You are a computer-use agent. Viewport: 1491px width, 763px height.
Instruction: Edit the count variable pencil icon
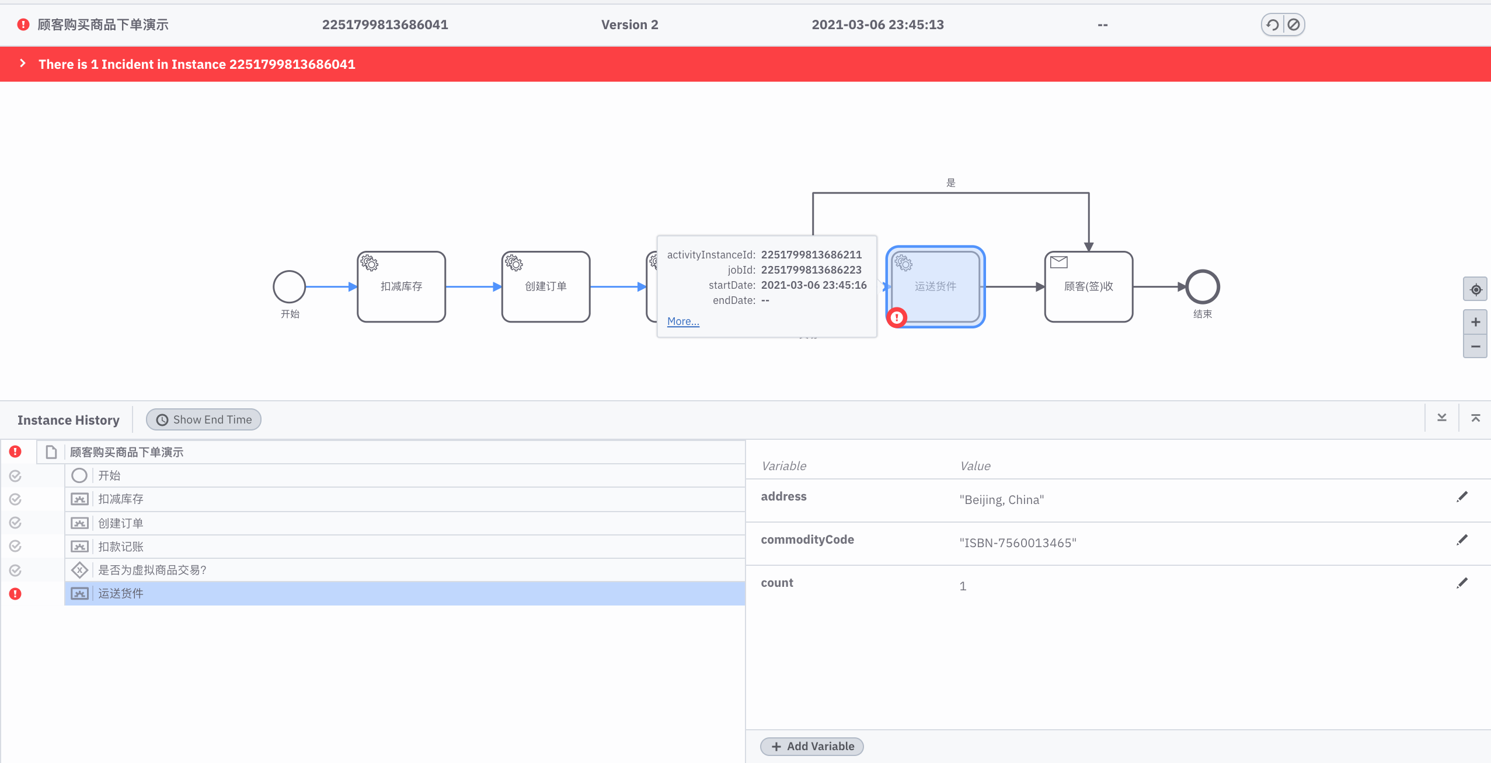(1462, 583)
